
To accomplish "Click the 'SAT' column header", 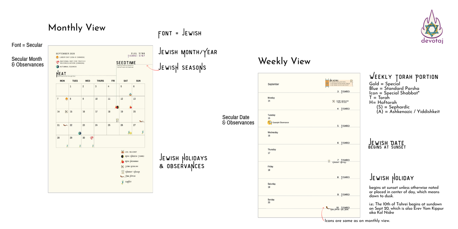I will [x=126, y=81].
